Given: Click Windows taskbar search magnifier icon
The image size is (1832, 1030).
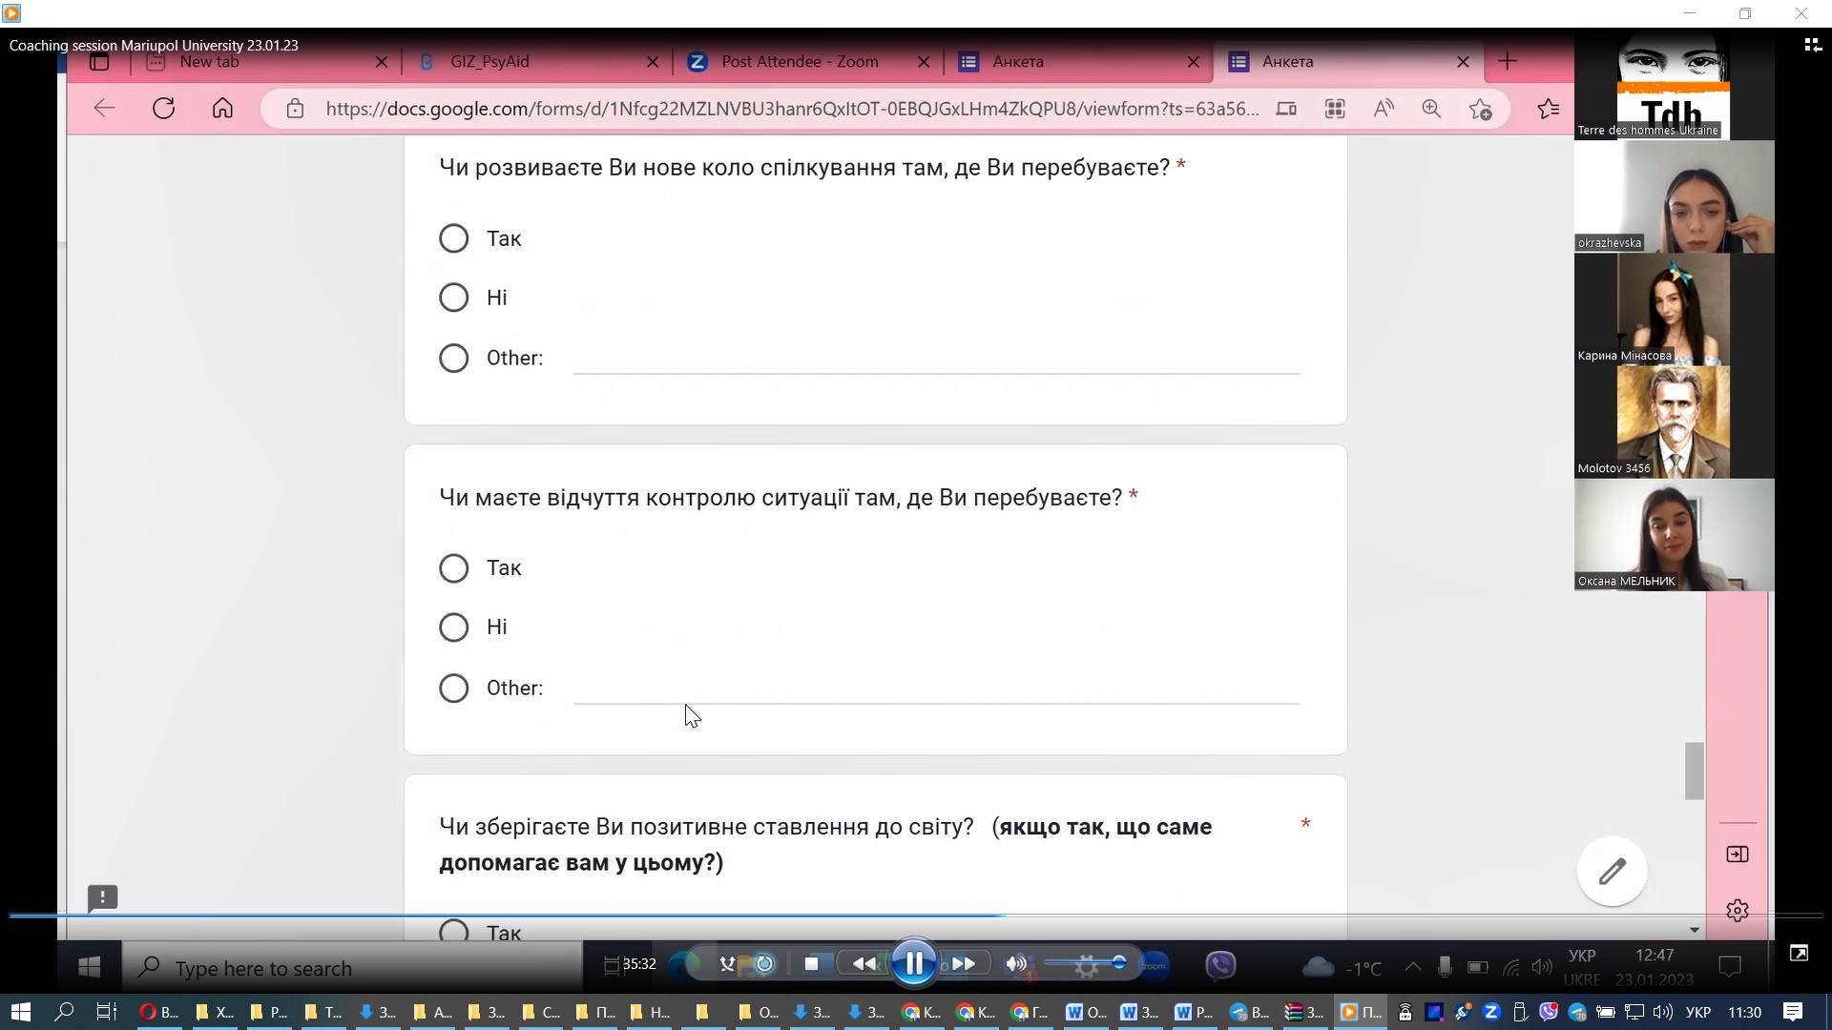Looking at the screenshot, I should pos(64,1012).
